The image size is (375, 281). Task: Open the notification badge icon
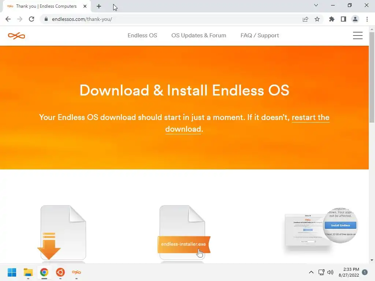[x=365, y=272]
